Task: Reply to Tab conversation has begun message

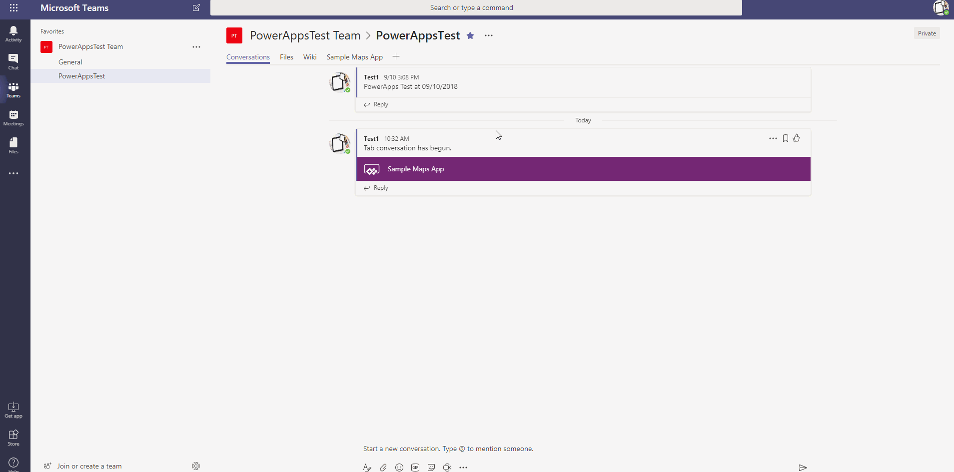Action: point(376,188)
